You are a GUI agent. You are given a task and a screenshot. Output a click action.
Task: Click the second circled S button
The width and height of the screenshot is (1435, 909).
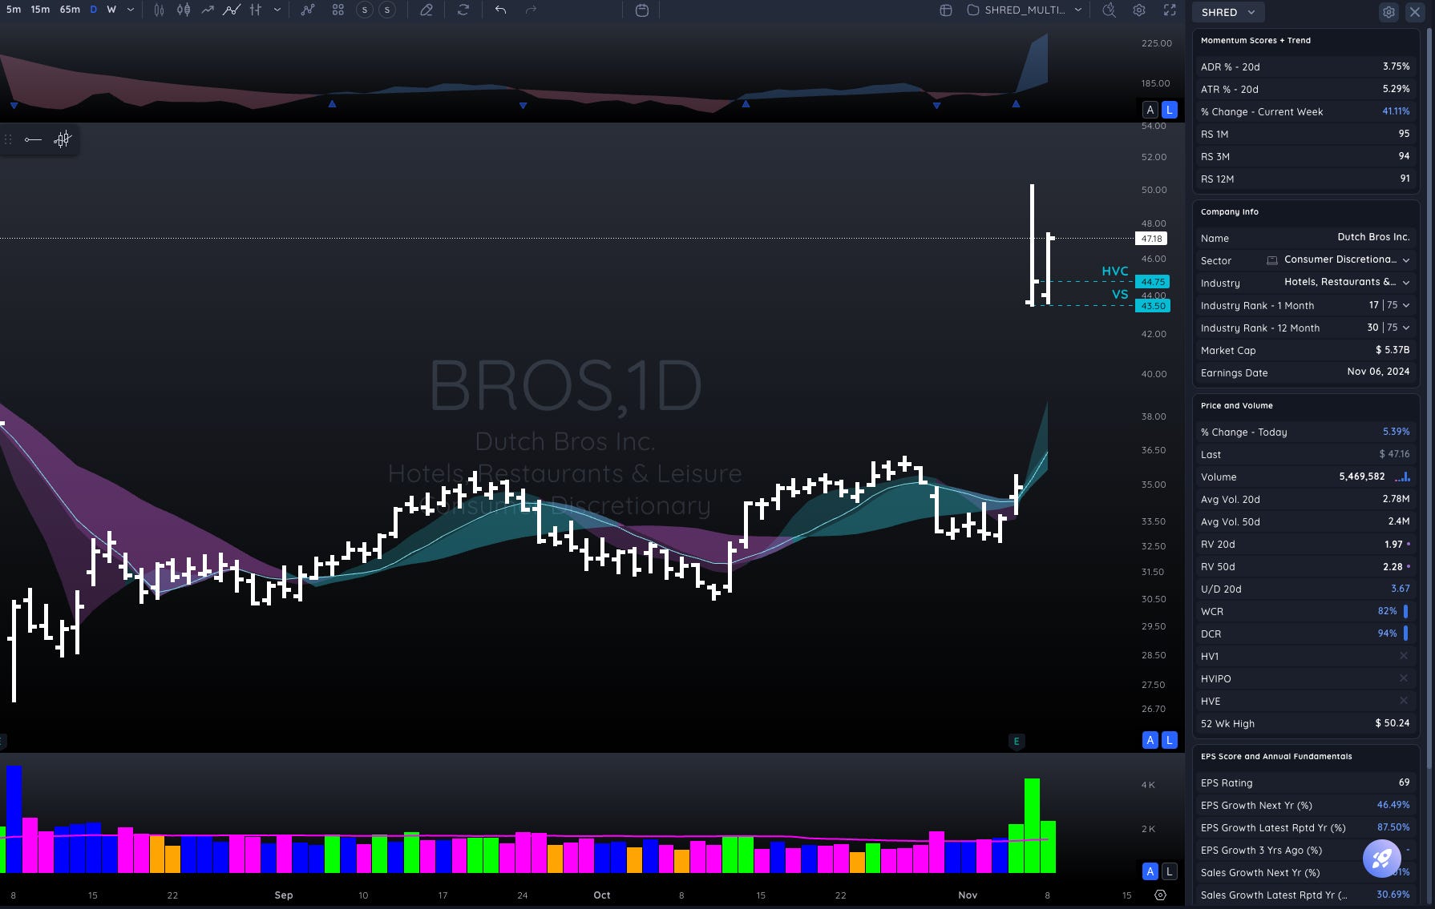click(x=387, y=10)
